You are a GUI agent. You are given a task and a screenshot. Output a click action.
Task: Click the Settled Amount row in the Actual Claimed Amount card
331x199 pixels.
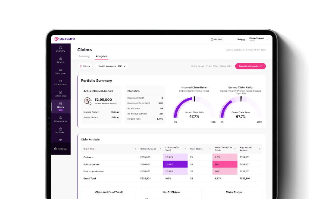pos(101,117)
